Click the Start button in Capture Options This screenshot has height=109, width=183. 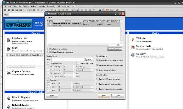coord(104,96)
